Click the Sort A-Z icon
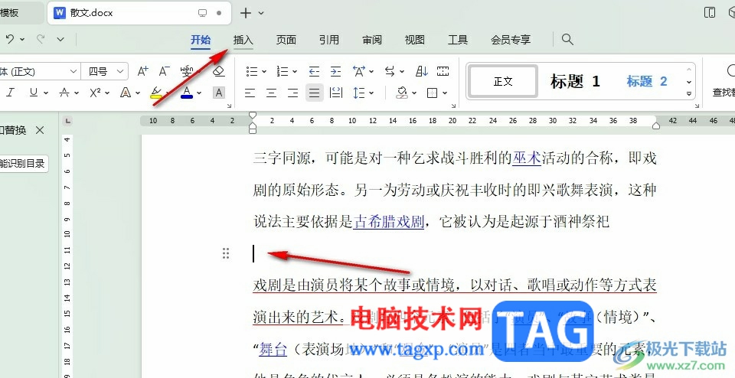This screenshot has height=378, width=735. click(422, 71)
